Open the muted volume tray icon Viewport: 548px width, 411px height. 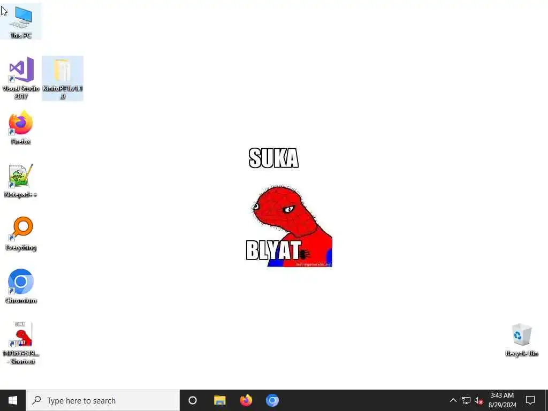478,400
